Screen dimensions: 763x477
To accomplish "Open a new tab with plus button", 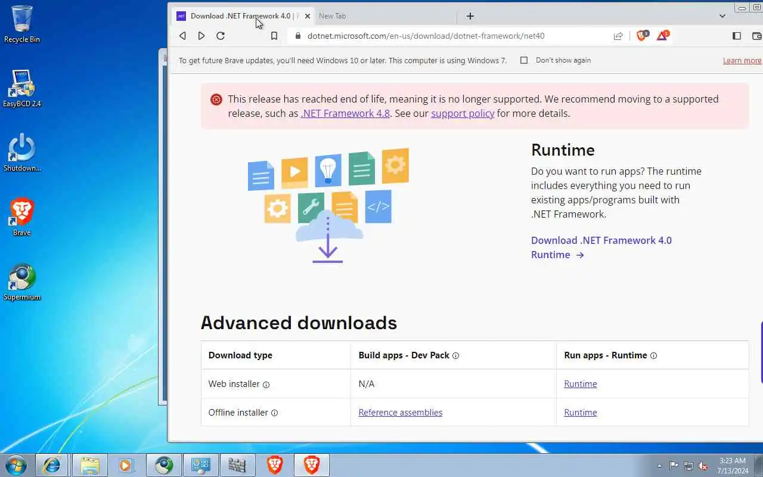I will (470, 16).
